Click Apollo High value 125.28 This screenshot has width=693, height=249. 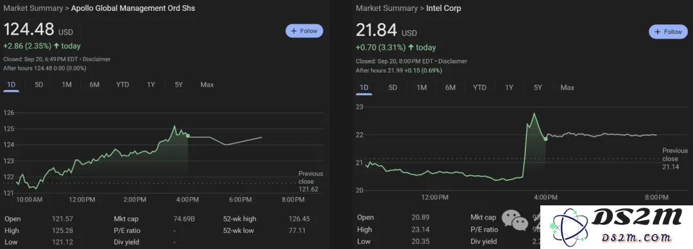(x=62, y=230)
